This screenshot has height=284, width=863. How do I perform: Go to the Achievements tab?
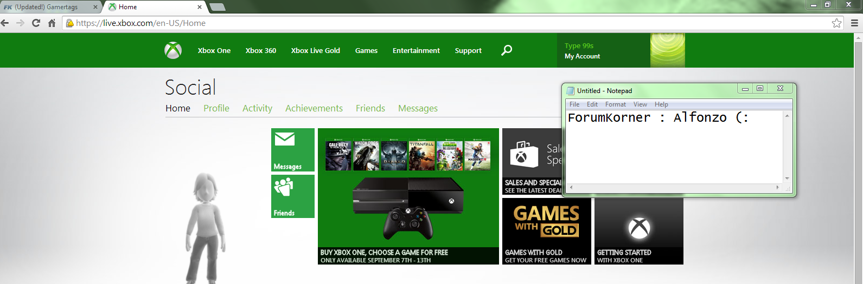tap(314, 108)
